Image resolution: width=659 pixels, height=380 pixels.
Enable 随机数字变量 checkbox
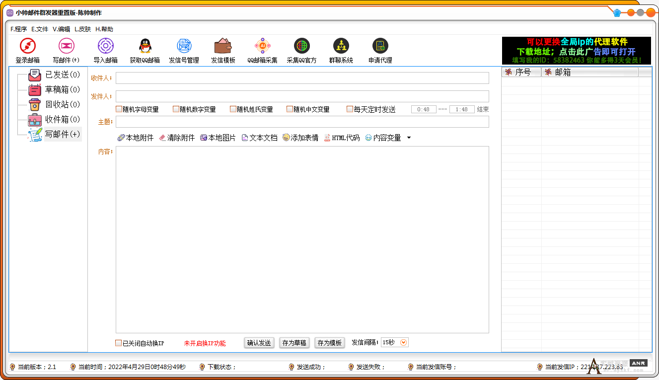176,109
